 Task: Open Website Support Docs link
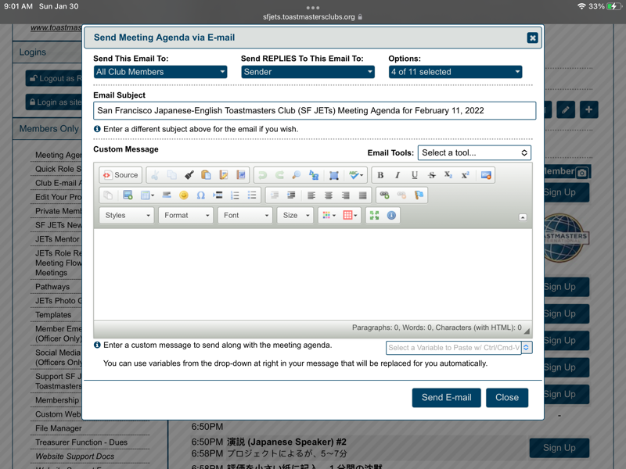click(x=74, y=456)
